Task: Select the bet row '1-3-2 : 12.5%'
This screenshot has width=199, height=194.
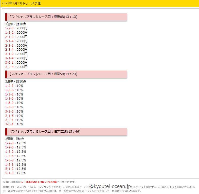Action: click(x=16, y=152)
